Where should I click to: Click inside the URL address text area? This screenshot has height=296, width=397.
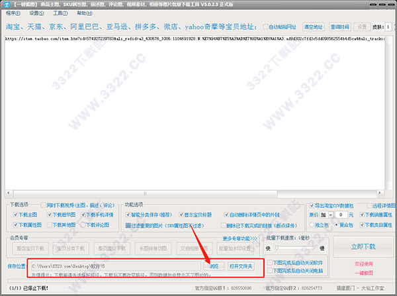tap(195, 113)
